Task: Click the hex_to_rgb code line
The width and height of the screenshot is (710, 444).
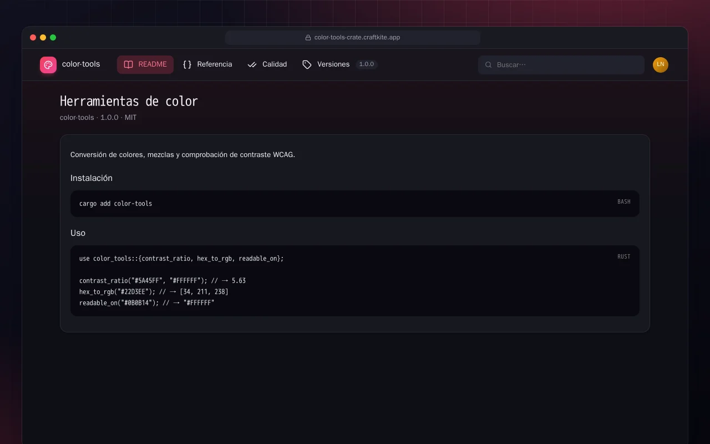Action: (154, 292)
